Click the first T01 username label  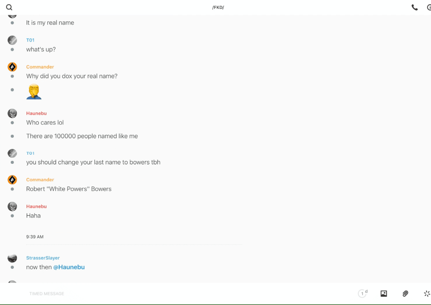[30, 40]
